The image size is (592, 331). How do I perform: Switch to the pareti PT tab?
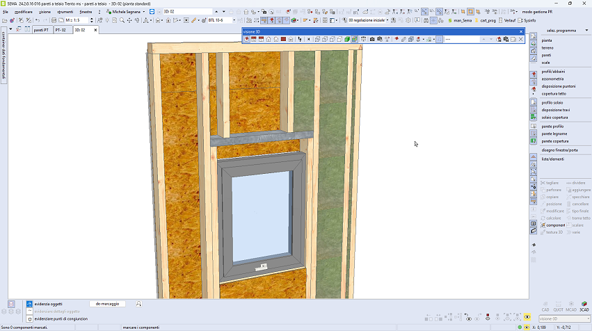[x=41, y=30]
